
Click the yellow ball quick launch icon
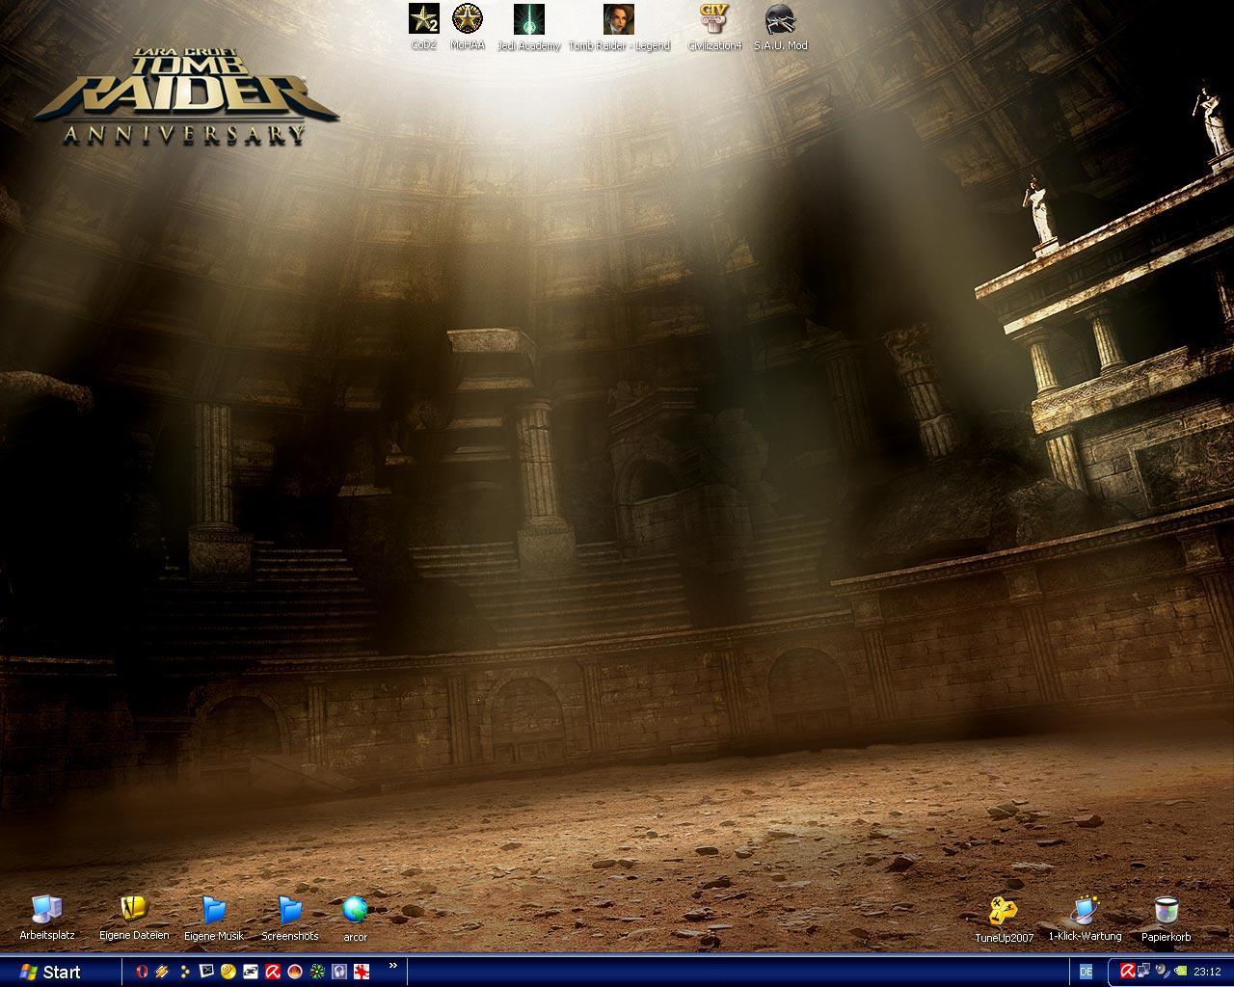[228, 972]
